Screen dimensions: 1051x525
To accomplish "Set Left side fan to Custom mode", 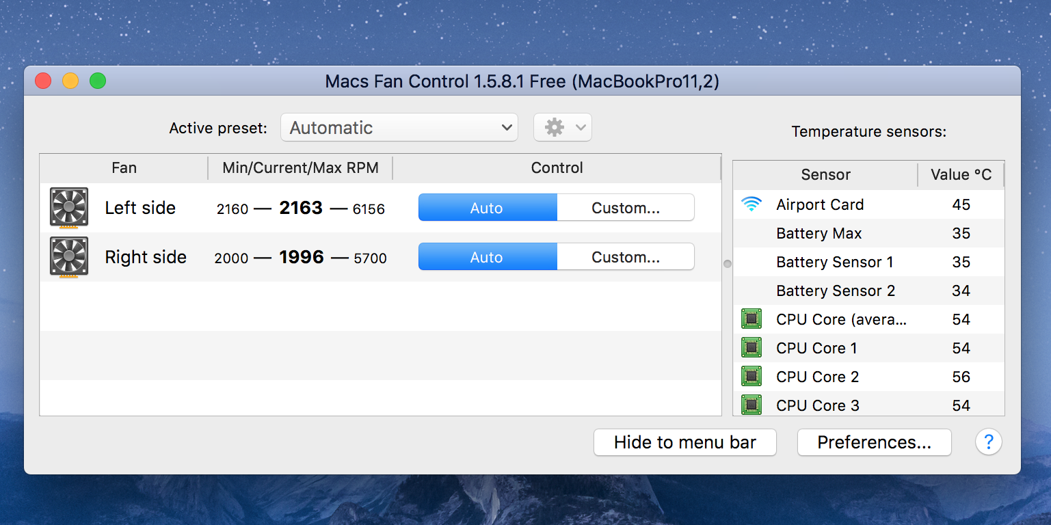I will pos(625,207).
